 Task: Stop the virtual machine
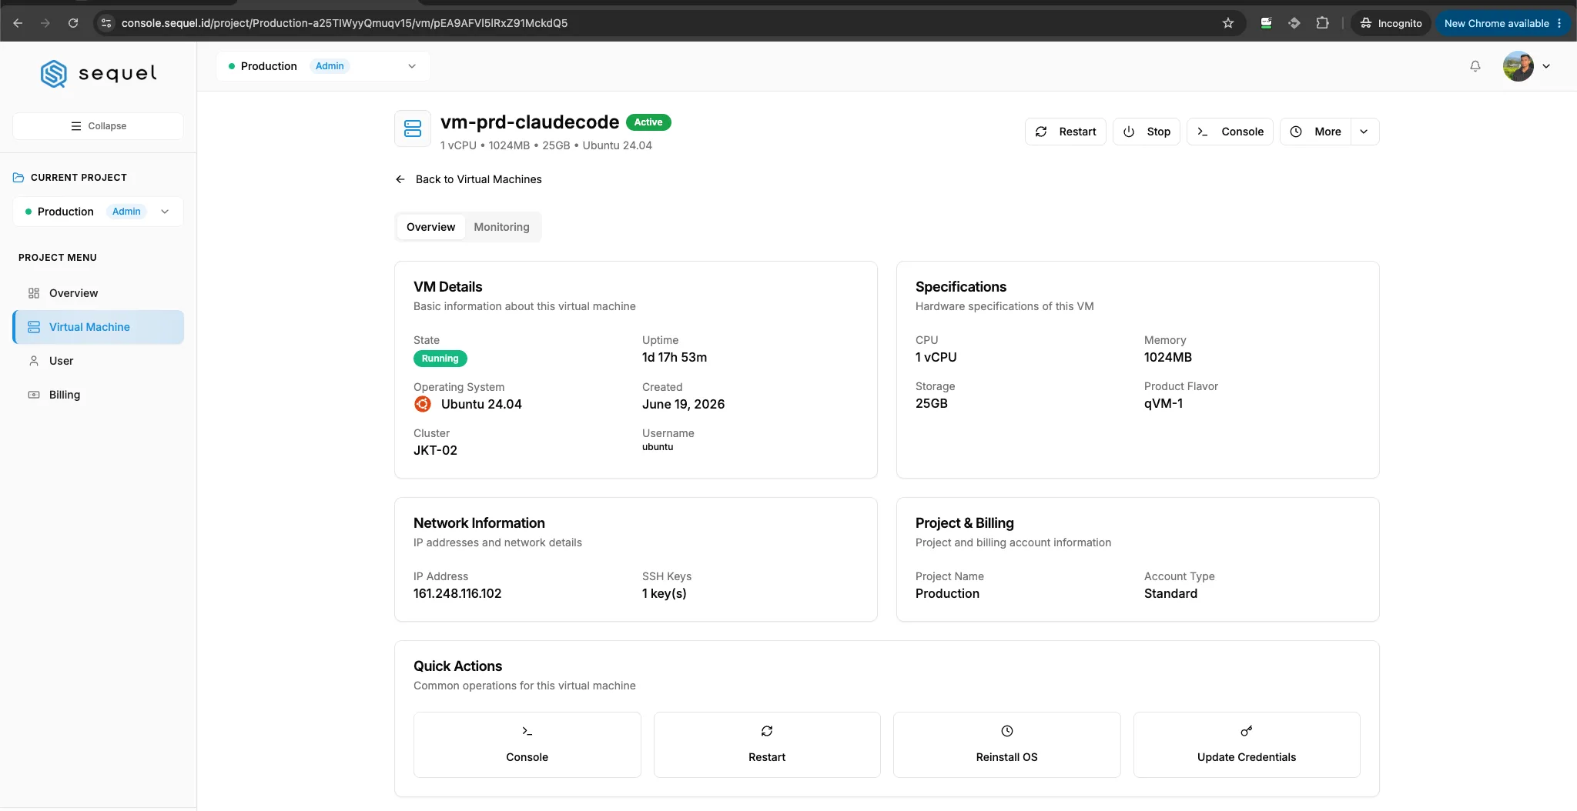pyautogui.click(x=1146, y=132)
